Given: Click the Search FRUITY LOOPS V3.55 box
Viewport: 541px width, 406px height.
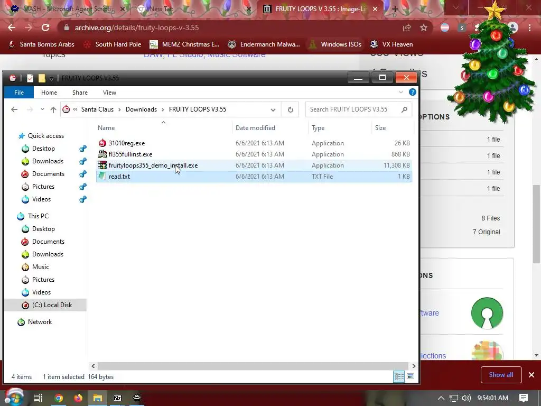Looking at the screenshot, I should pyautogui.click(x=359, y=109).
